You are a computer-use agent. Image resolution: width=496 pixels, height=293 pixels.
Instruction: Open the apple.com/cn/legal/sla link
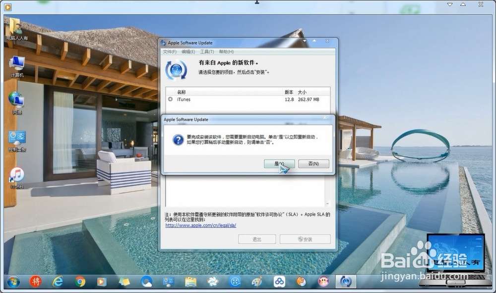(200, 225)
